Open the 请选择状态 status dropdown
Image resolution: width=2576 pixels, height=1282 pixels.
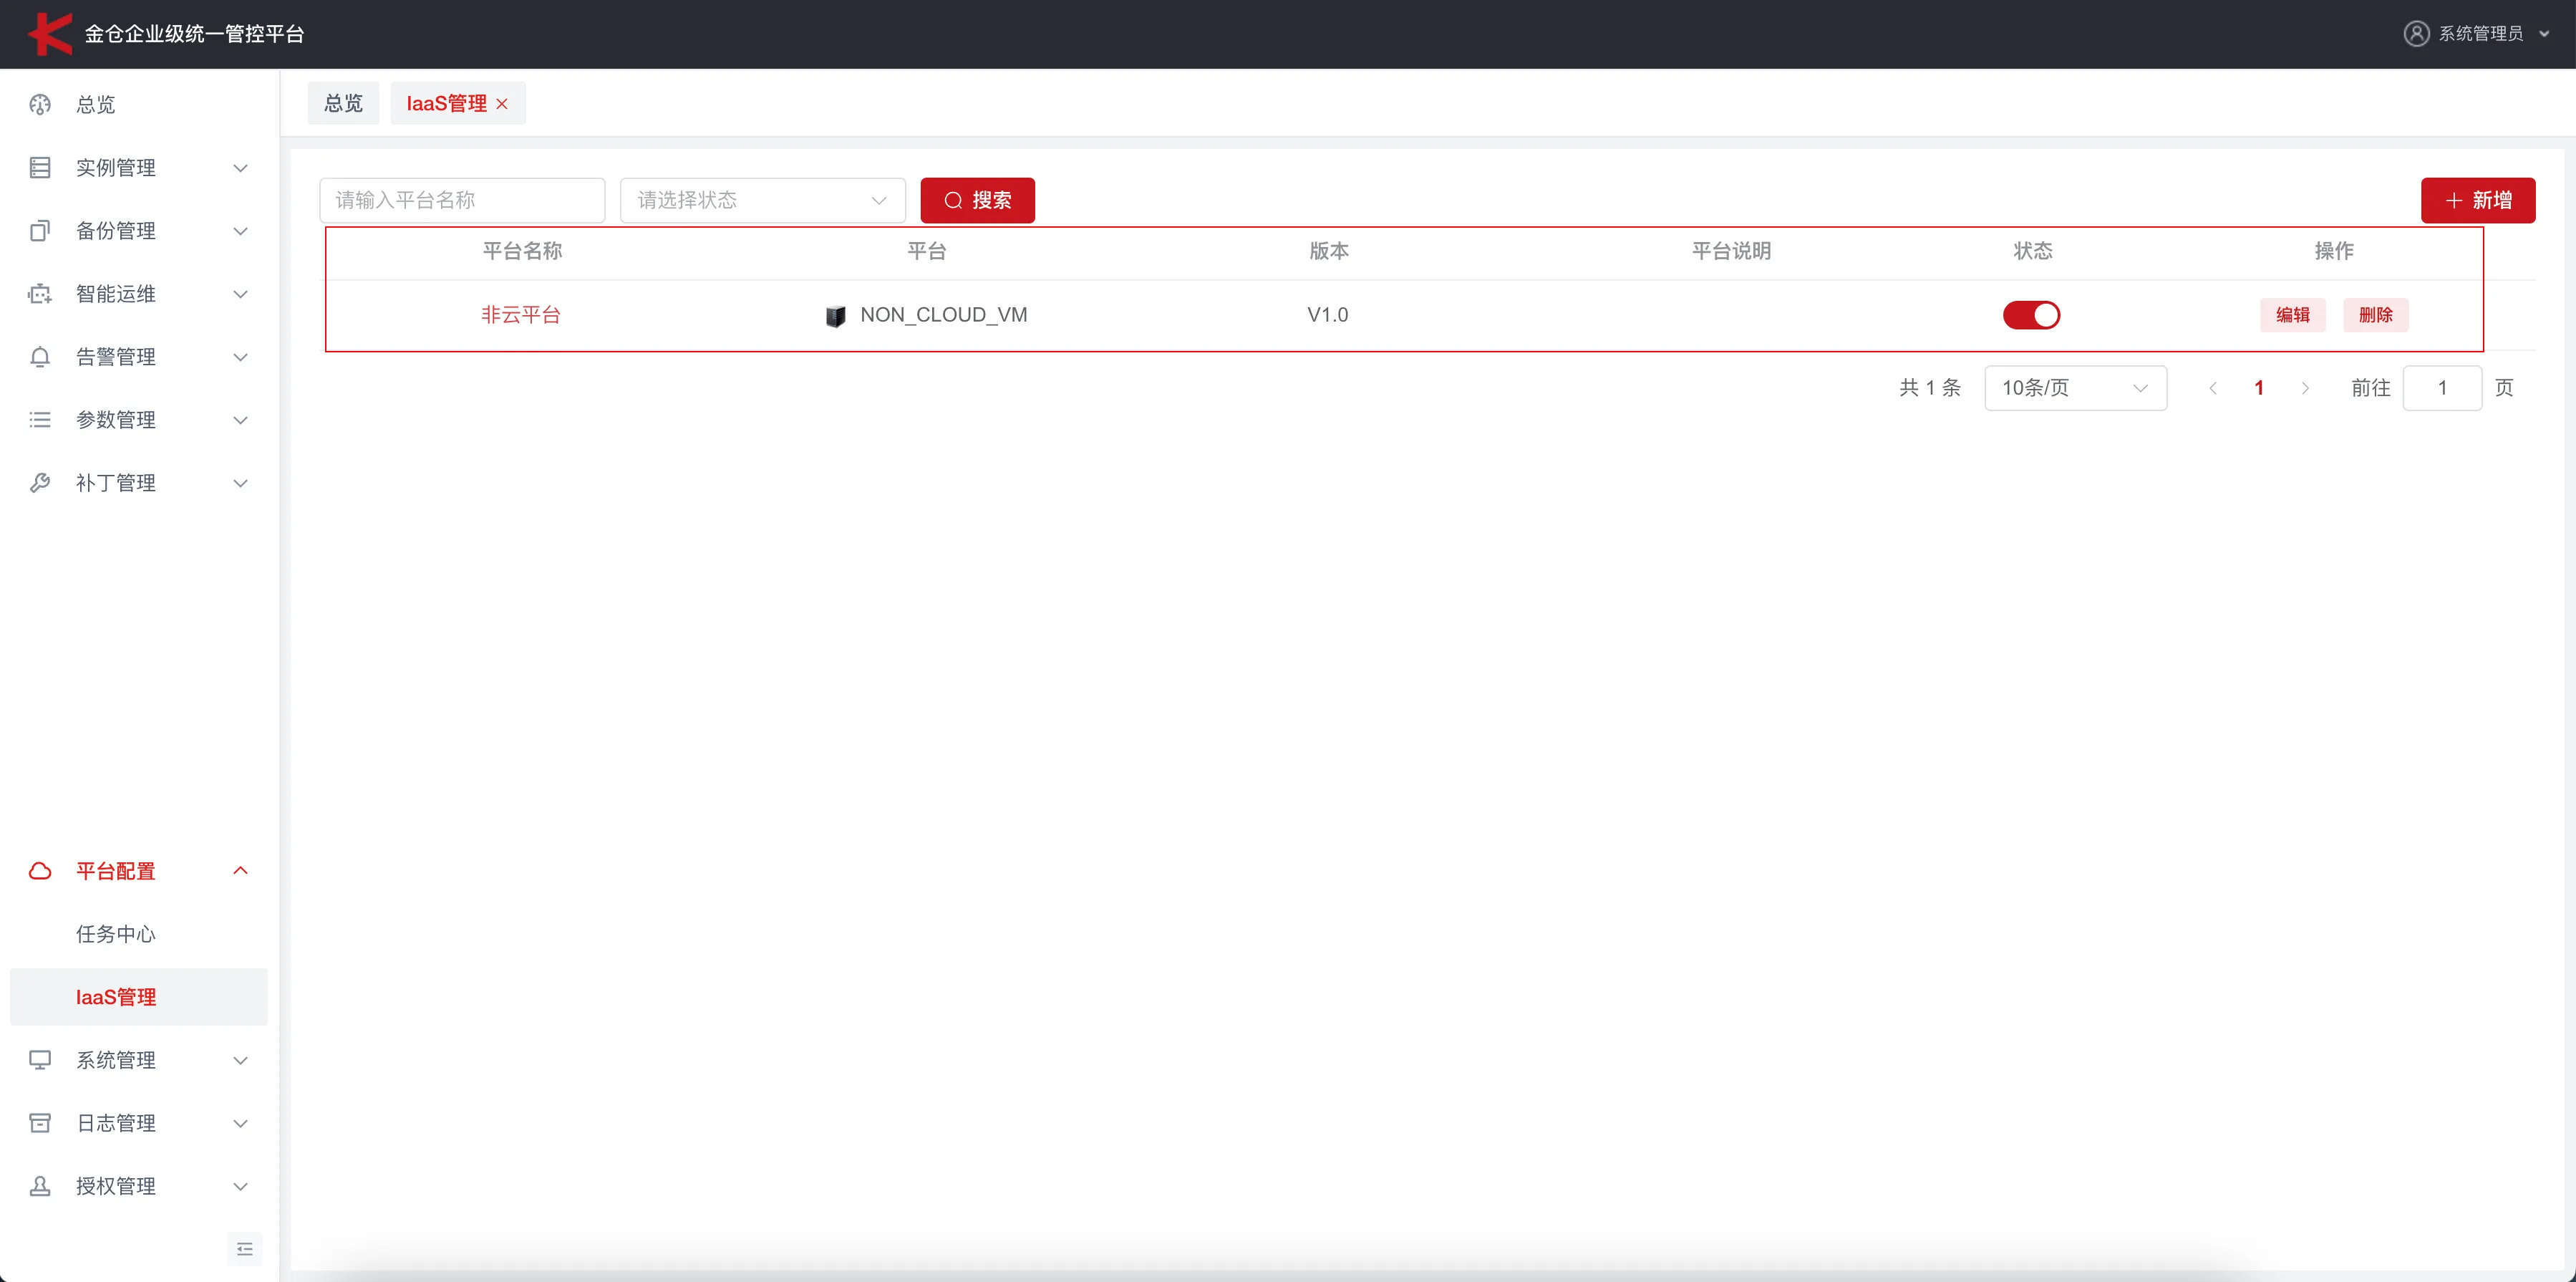tap(762, 200)
